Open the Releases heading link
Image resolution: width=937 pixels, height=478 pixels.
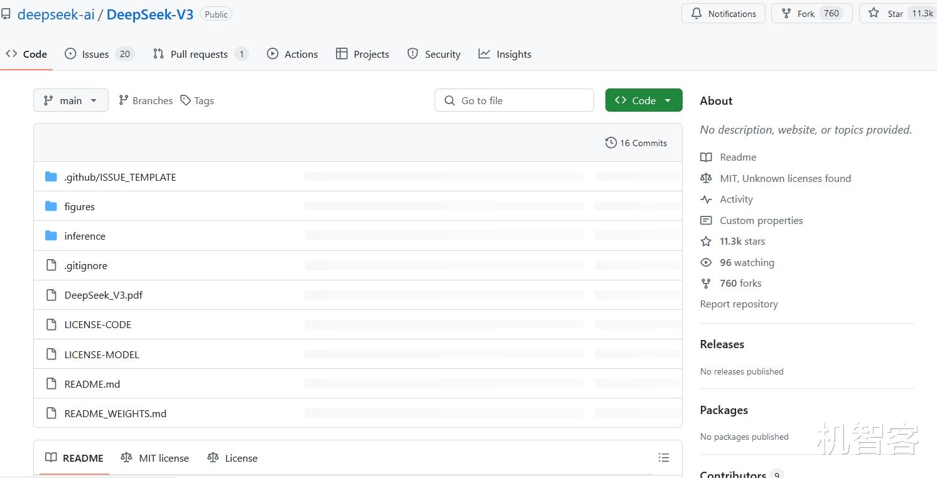click(x=722, y=344)
